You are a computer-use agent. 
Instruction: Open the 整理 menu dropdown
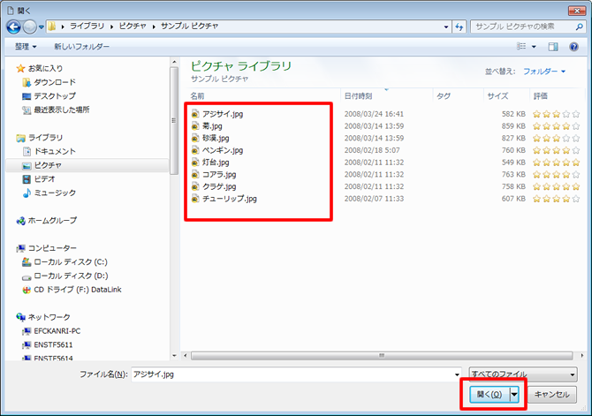[x=26, y=47]
